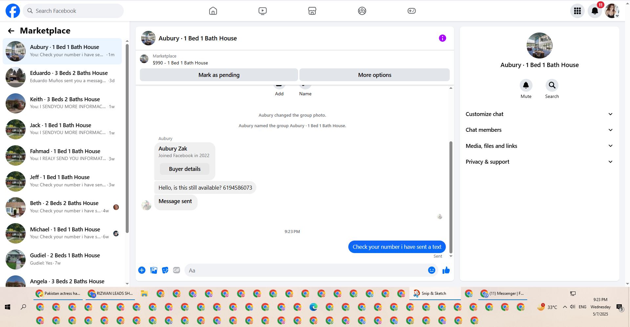Open Microsoft Edge from the taskbar

[x=314, y=307]
